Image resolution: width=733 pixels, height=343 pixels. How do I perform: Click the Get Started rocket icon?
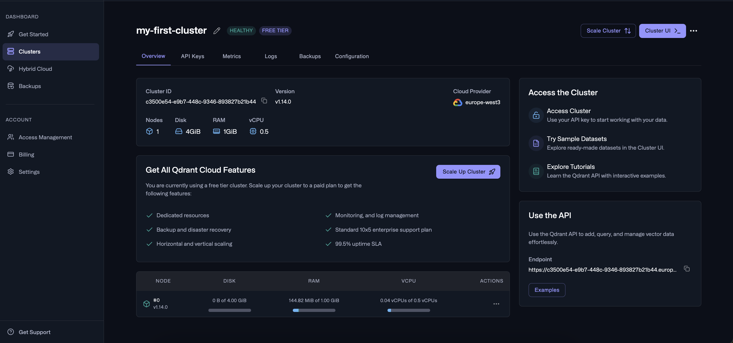[11, 34]
